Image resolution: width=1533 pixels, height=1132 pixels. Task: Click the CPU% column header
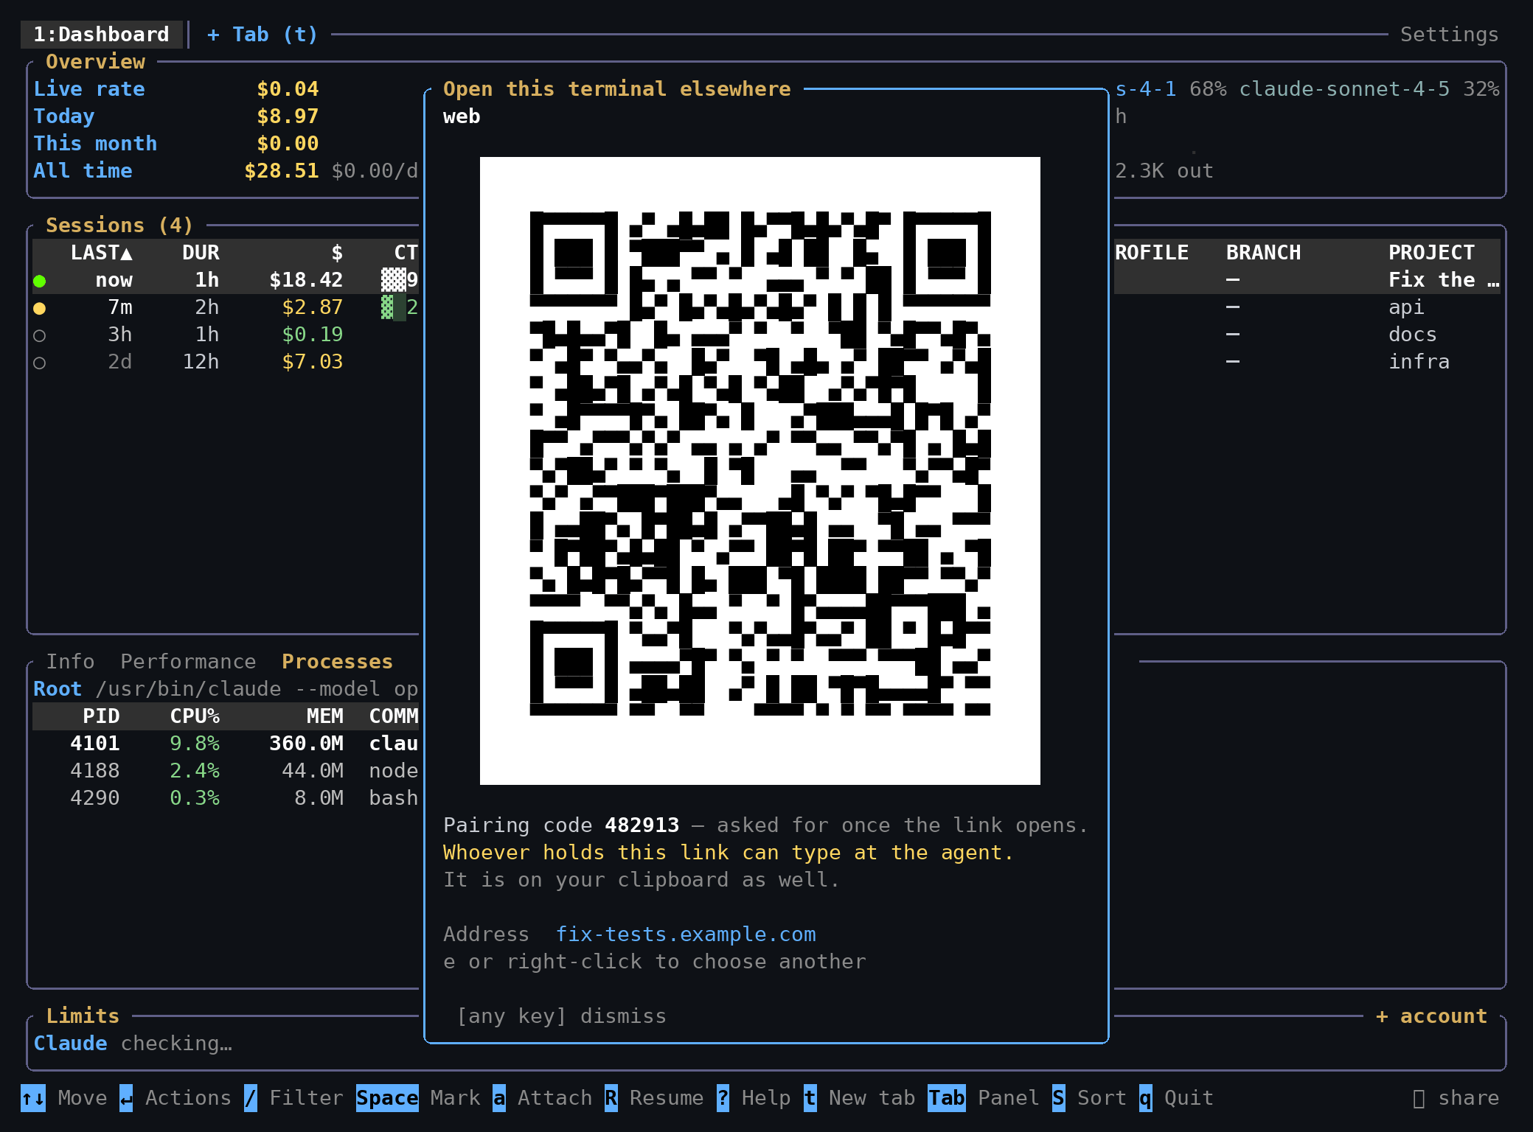pyautogui.click(x=195, y=716)
